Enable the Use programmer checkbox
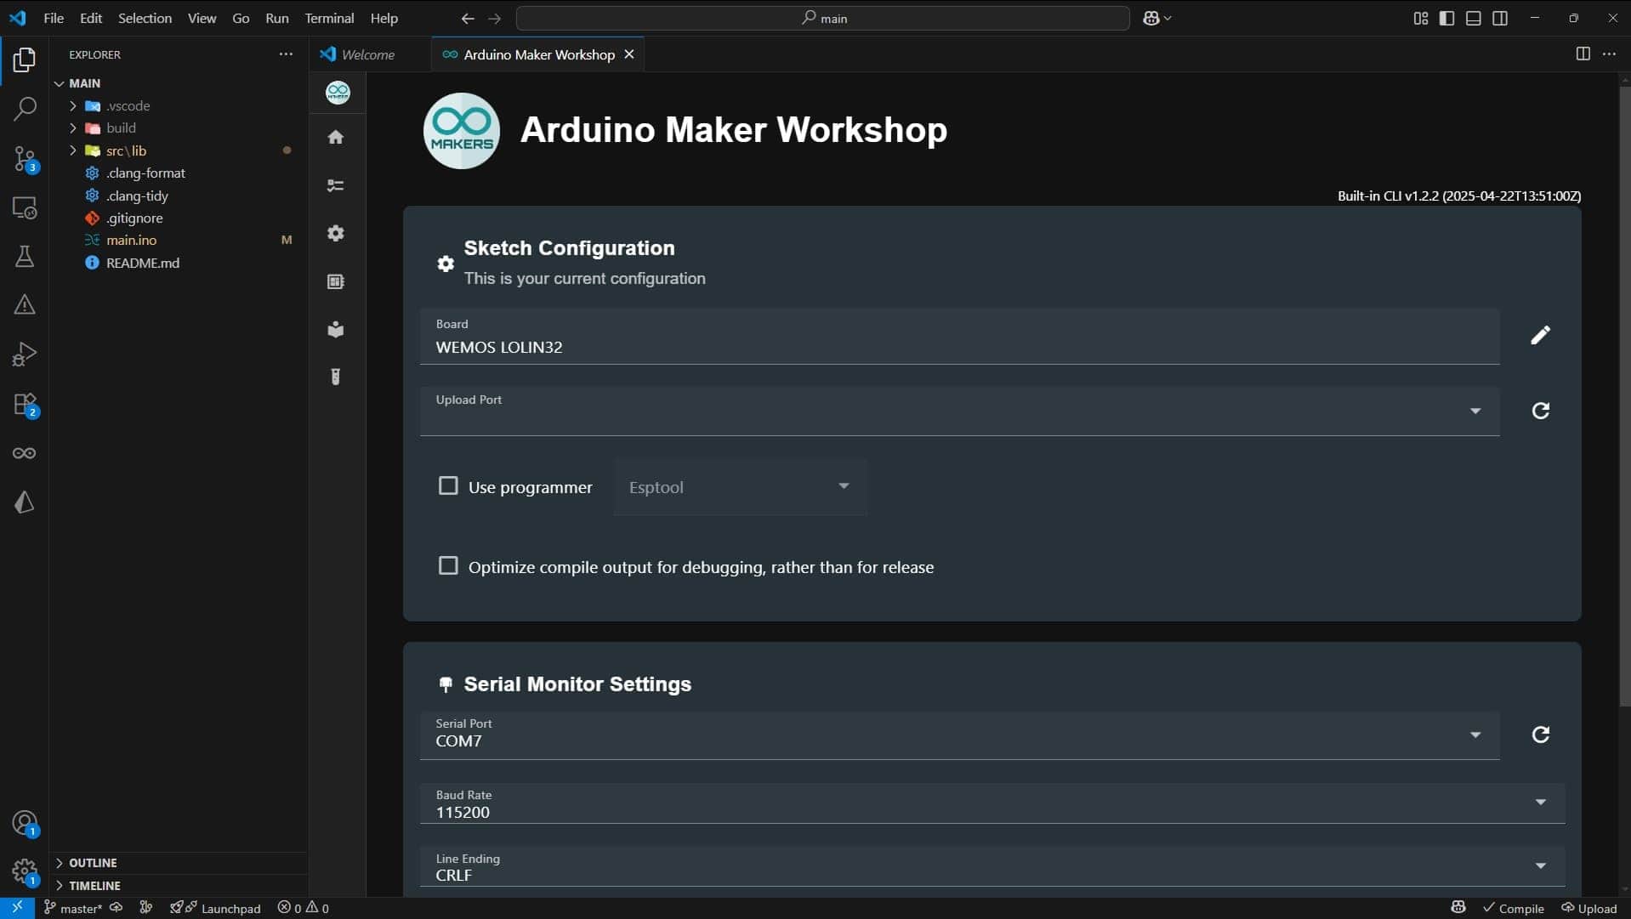The height and width of the screenshot is (919, 1631). click(448, 486)
